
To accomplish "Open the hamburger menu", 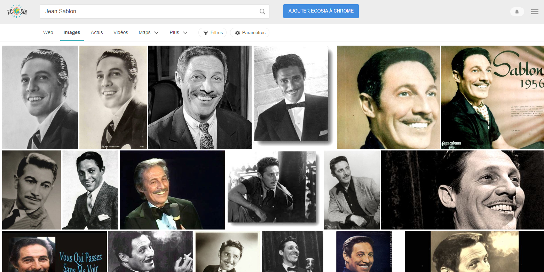I will 535,12.
